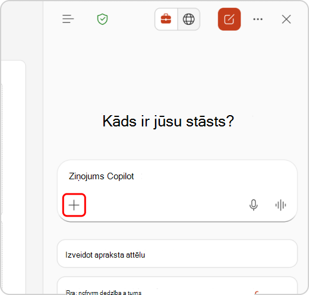
Task: Switch to Web mode globe toggle
Action: tap(188, 19)
